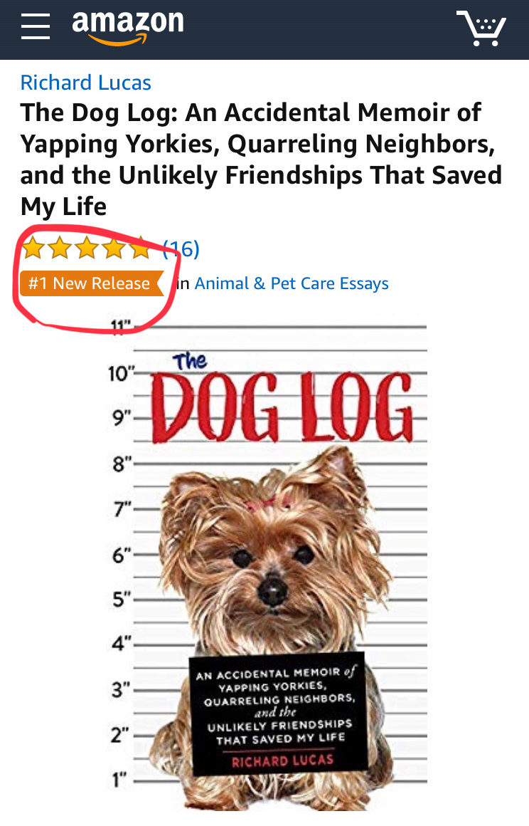Image resolution: width=529 pixels, height=826 pixels.
Task: Tap the Yorkie dog face on cover
Action: point(274,558)
